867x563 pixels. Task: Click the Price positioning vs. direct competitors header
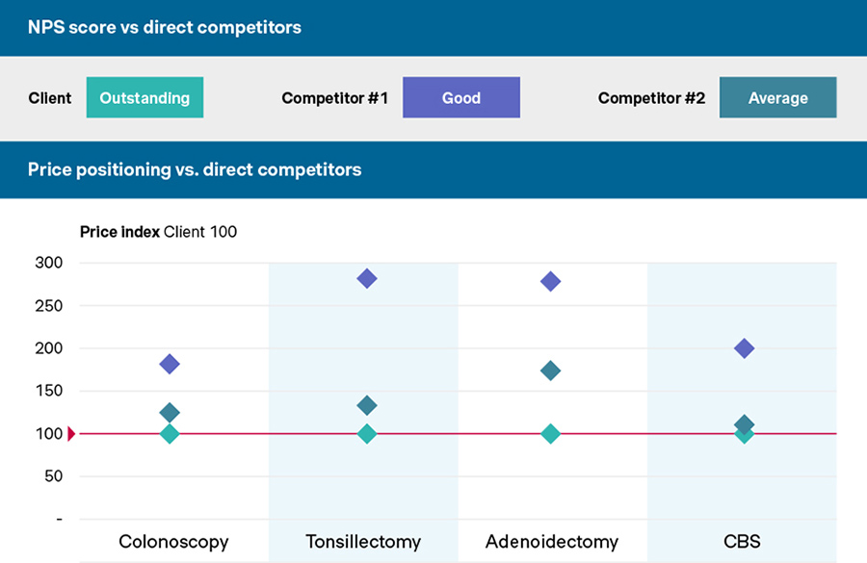195,170
